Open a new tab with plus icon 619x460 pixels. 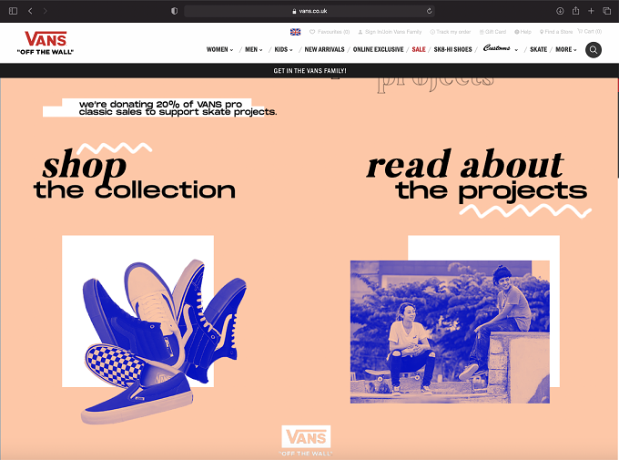coord(591,11)
